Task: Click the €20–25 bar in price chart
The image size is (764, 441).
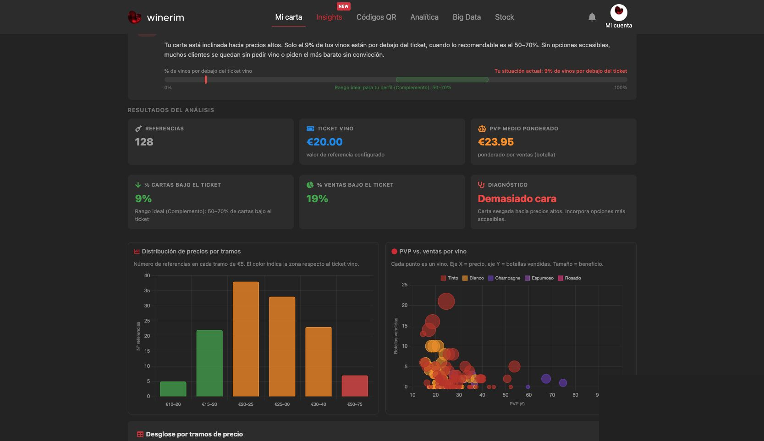Action: click(246, 339)
